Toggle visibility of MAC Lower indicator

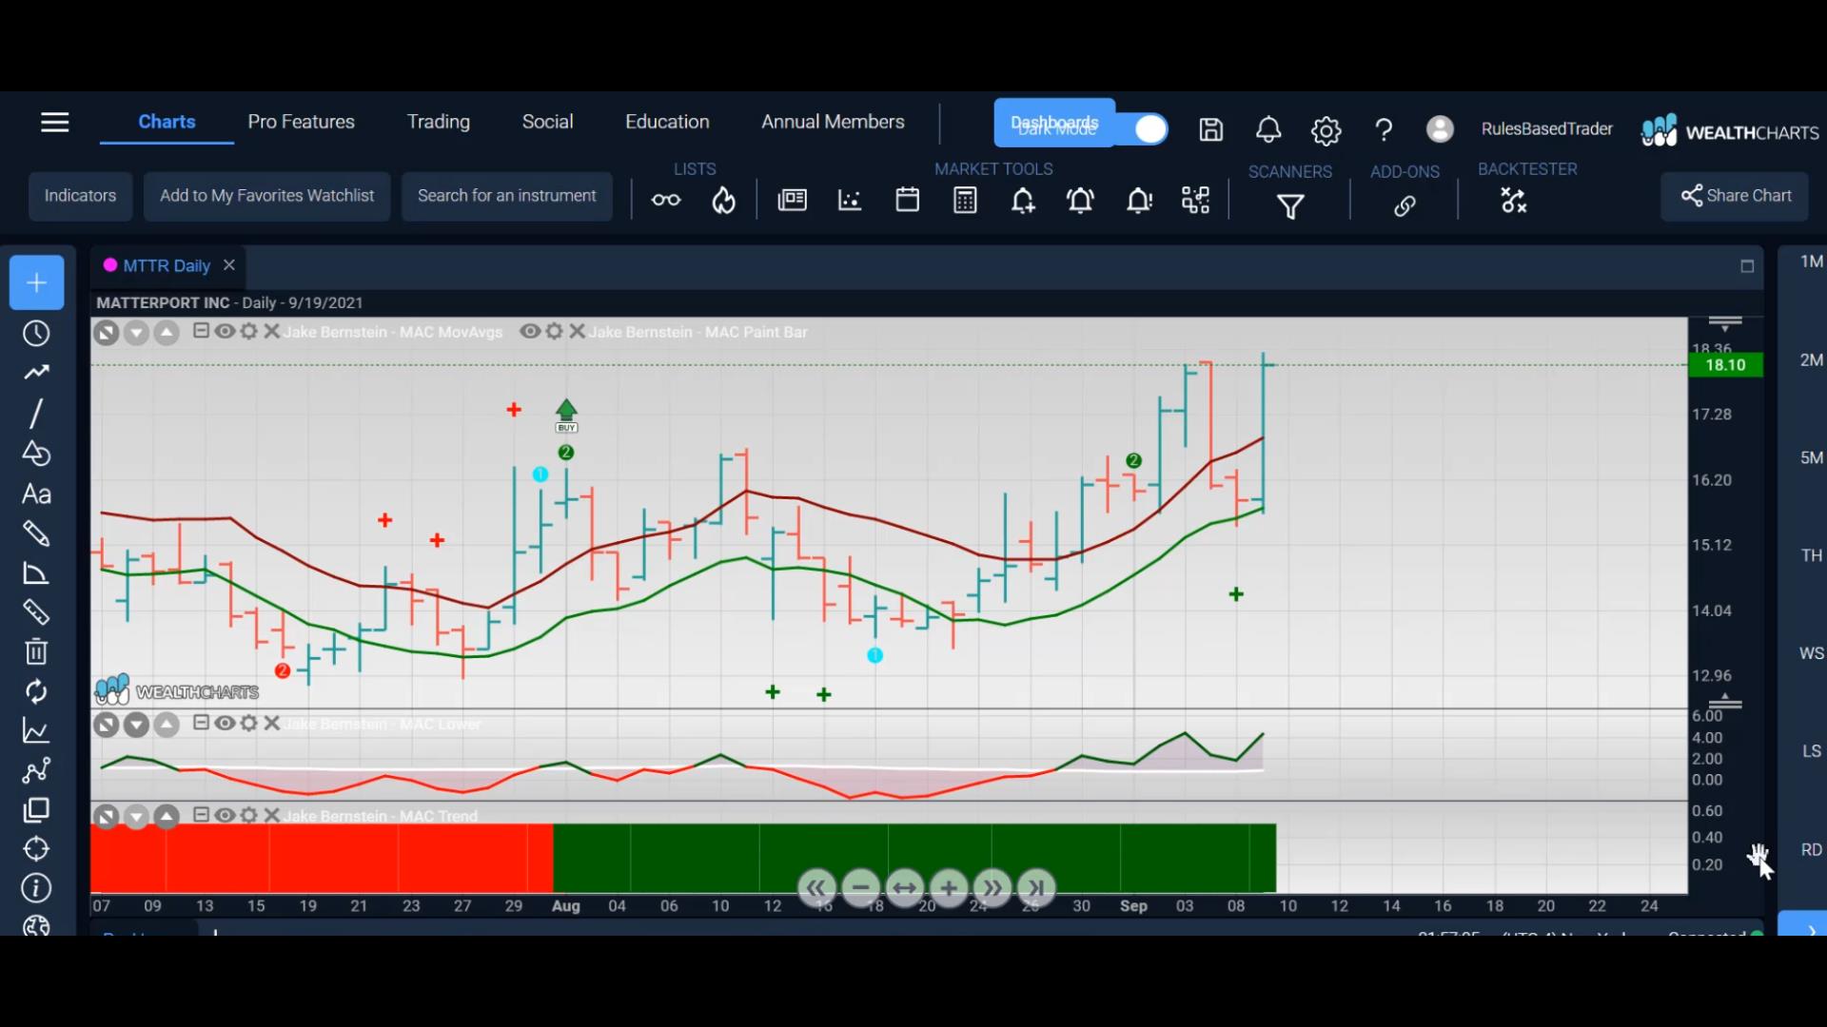(x=225, y=723)
